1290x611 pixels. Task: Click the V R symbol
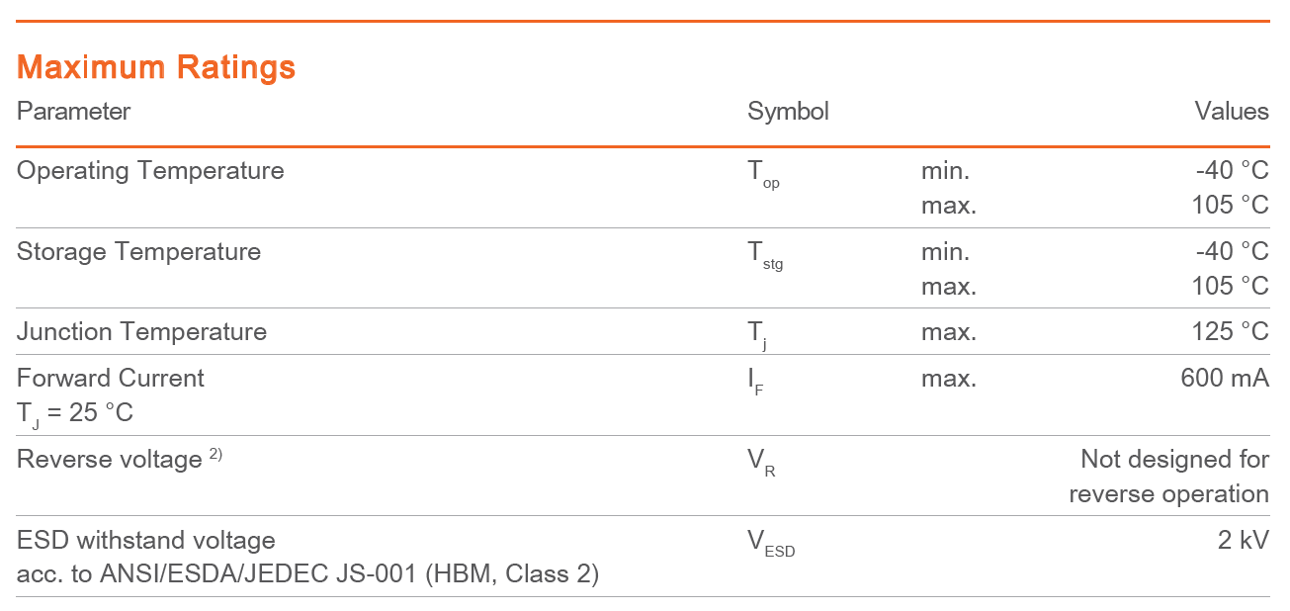(761, 463)
